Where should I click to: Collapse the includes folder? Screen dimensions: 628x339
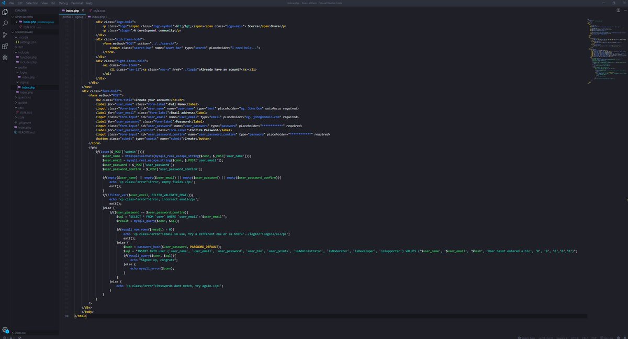click(x=35, y=52)
